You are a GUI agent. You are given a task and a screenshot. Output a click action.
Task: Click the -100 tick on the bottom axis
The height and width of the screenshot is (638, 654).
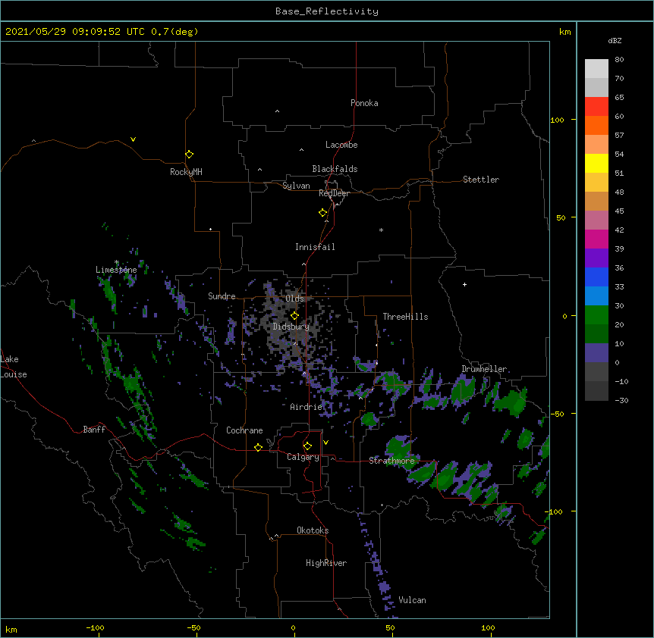95,627
